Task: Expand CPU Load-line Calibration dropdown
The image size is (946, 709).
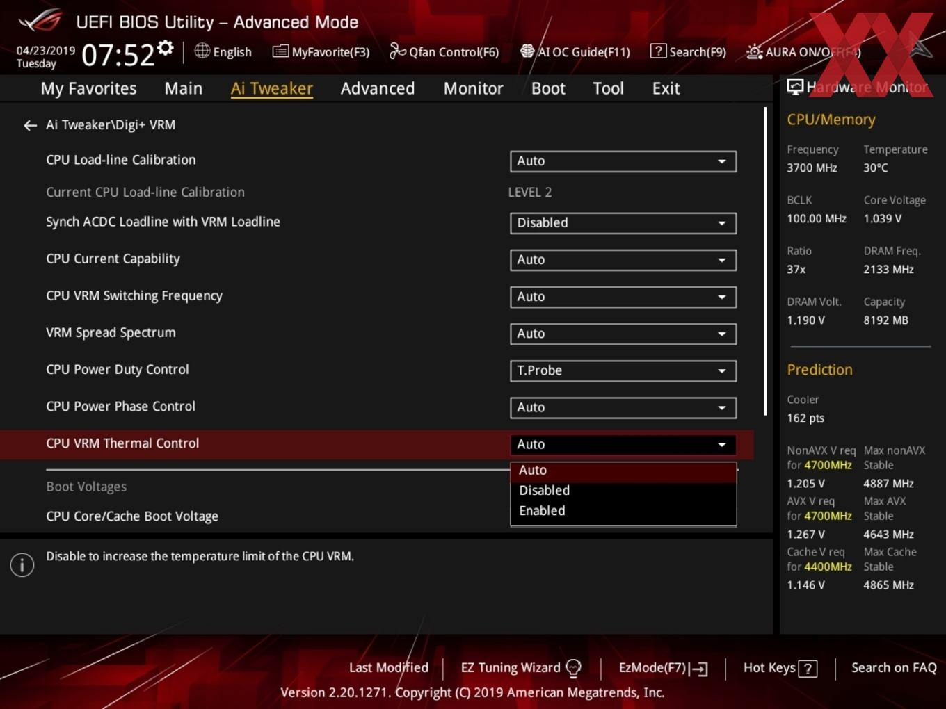Action: [x=623, y=161]
